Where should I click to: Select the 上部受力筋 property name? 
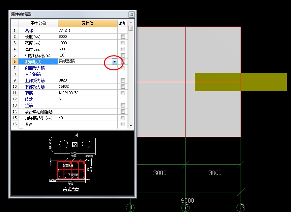coord(35,81)
